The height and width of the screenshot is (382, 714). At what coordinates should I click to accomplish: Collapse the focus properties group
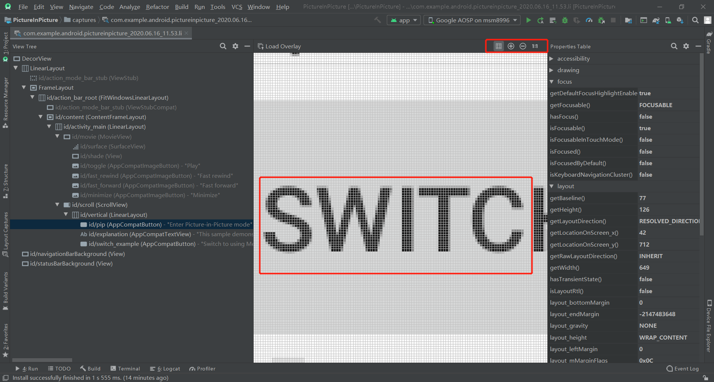point(551,82)
